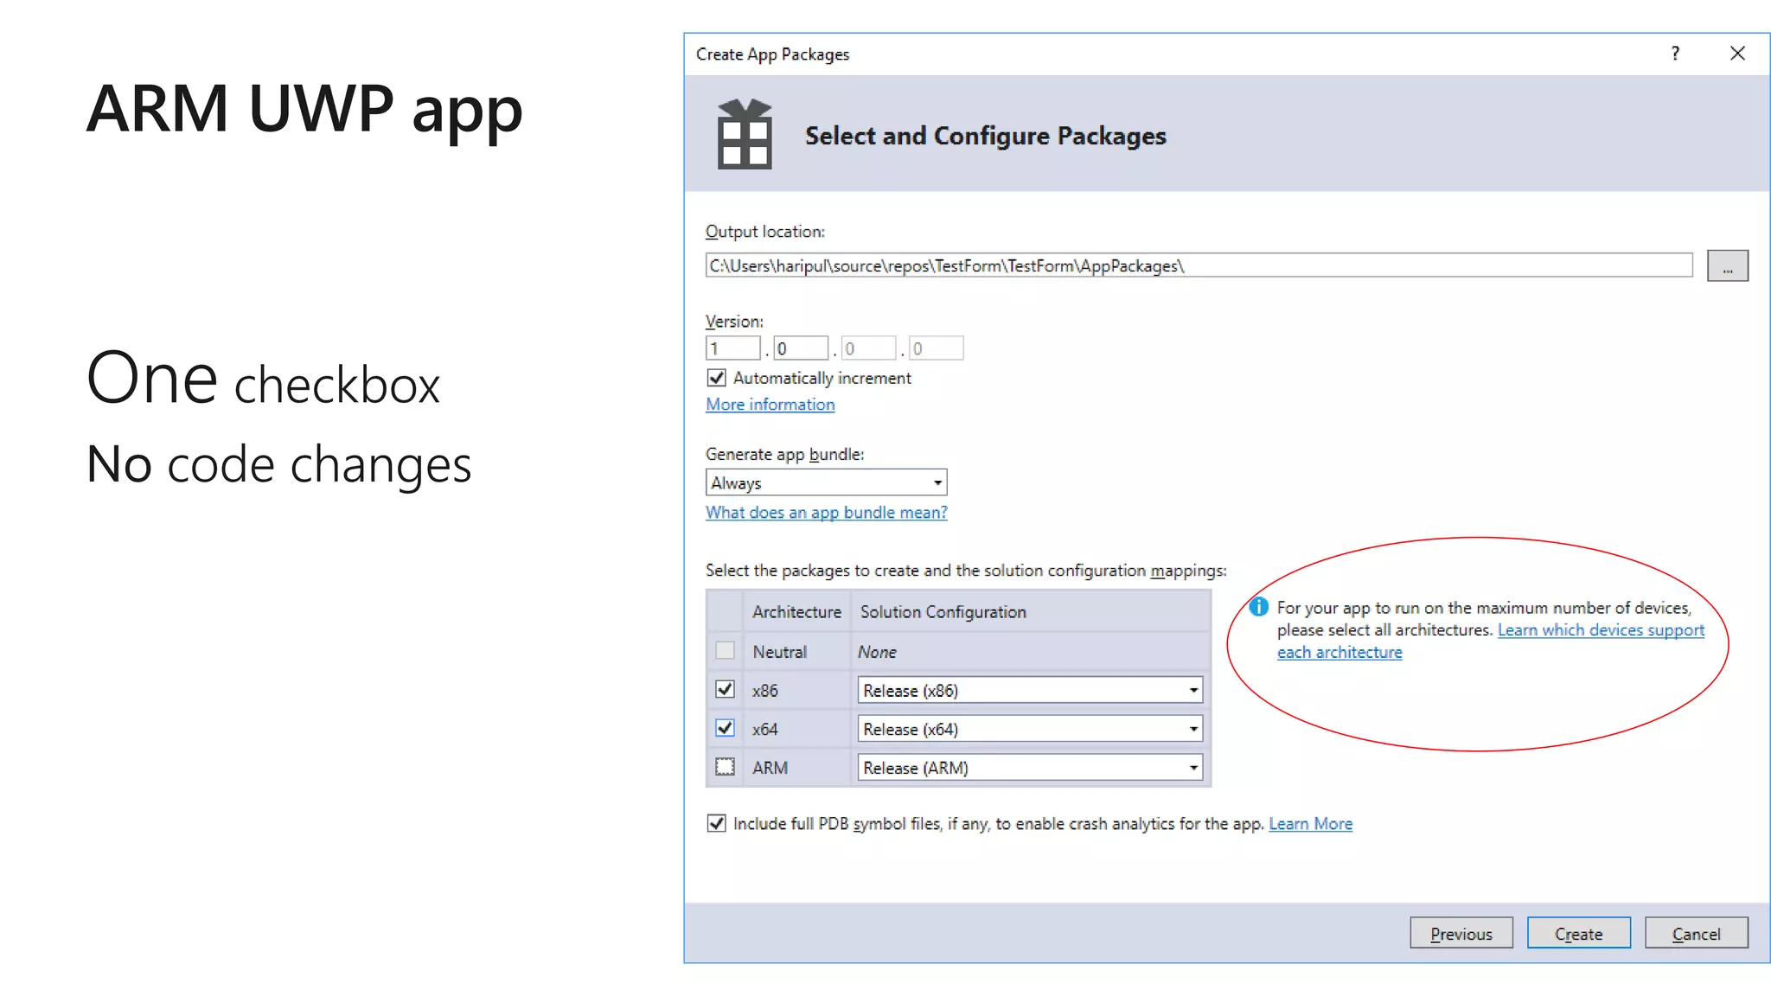Open 'What does an app bundle mean?' link
The height and width of the screenshot is (996, 1771).
826,513
